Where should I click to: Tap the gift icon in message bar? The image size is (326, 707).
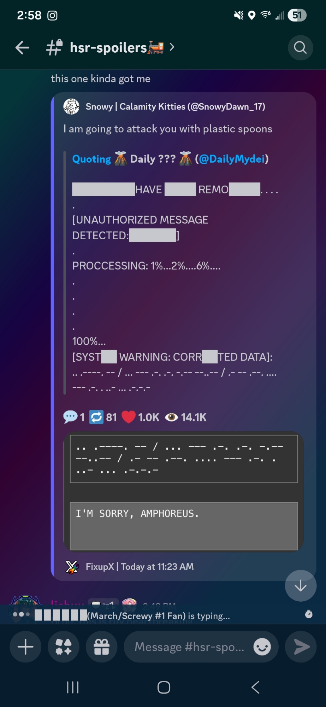[102, 647]
